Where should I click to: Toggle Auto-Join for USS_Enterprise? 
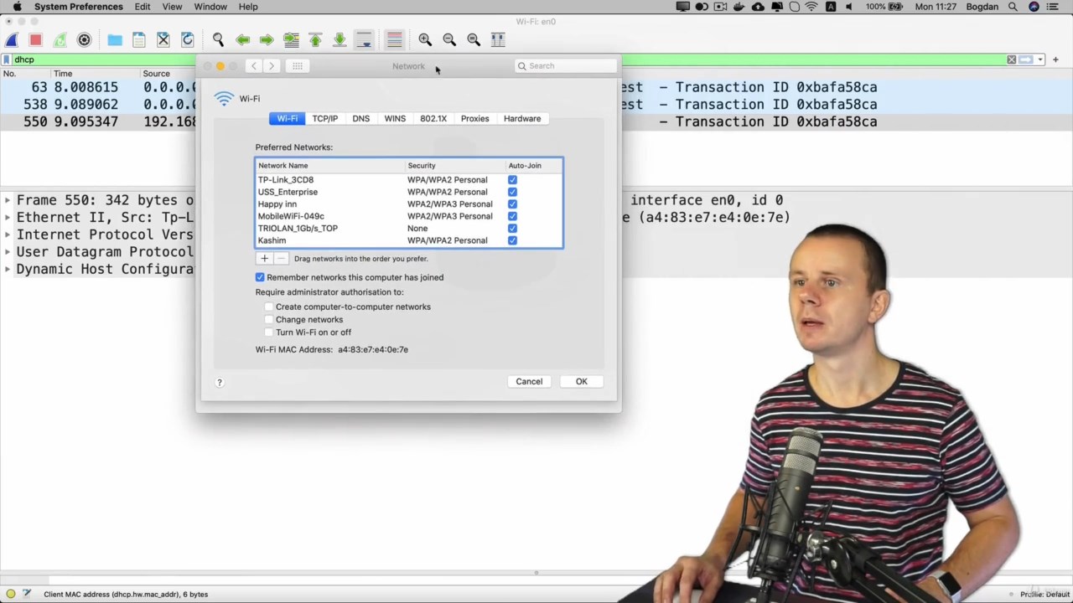[512, 192]
